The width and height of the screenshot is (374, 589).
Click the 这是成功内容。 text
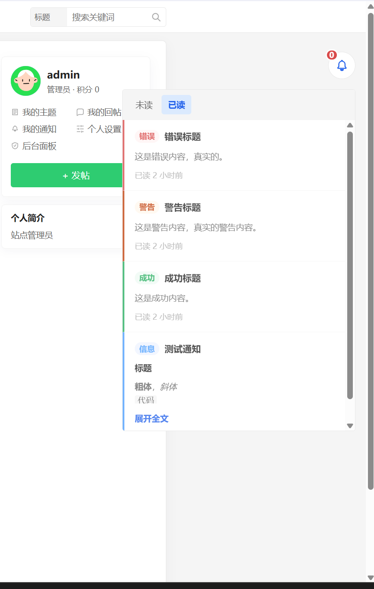point(164,298)
